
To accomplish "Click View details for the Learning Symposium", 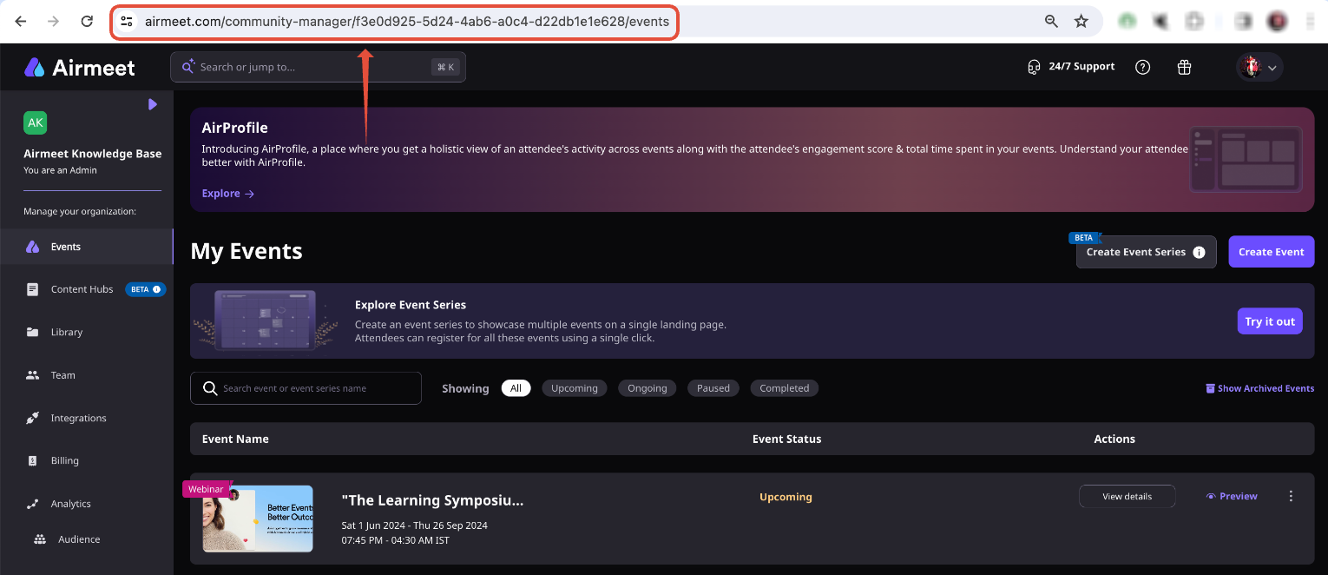I will click(x=1127, y=496).
